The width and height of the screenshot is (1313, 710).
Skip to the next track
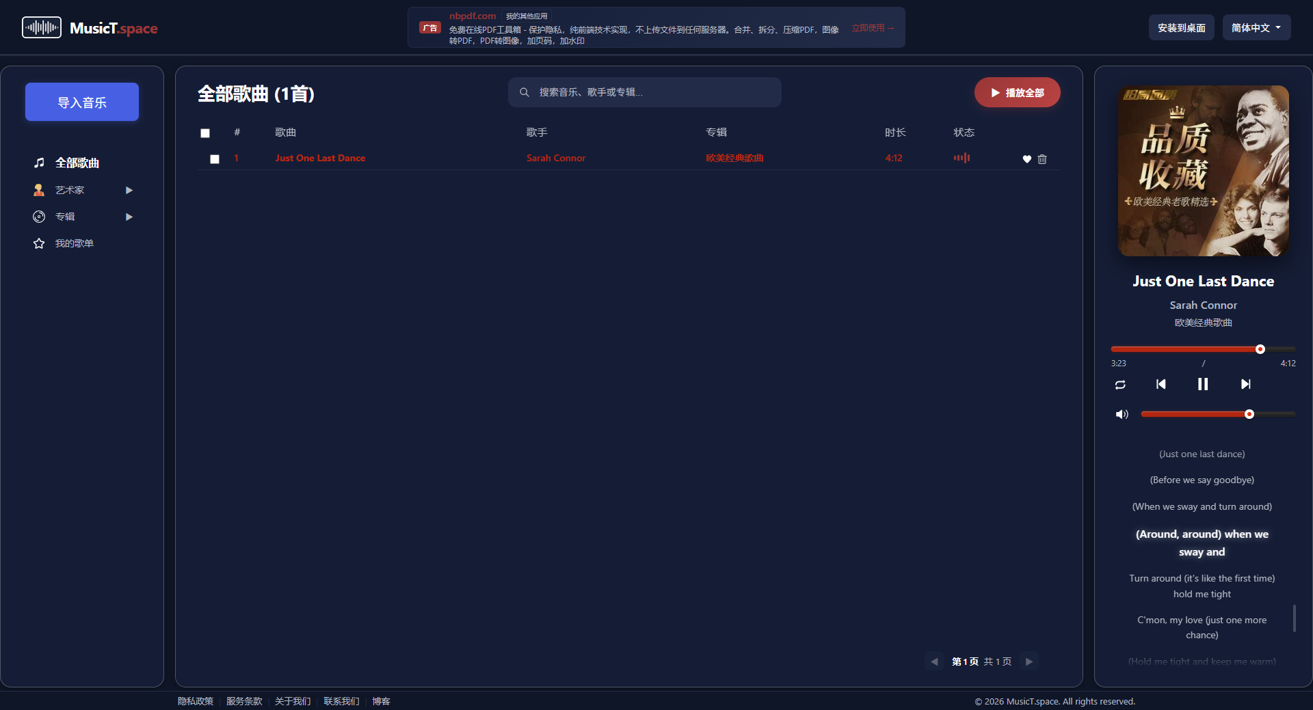coord(1245,384)
